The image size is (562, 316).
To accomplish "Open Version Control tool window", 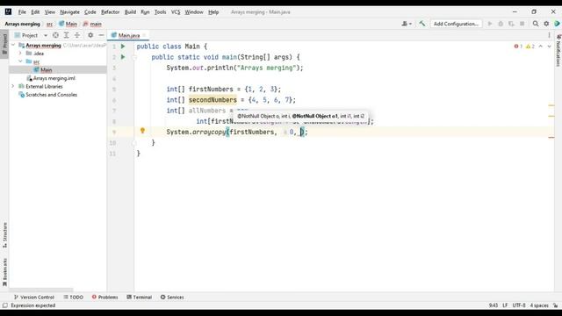I will (x=33, y=297).
